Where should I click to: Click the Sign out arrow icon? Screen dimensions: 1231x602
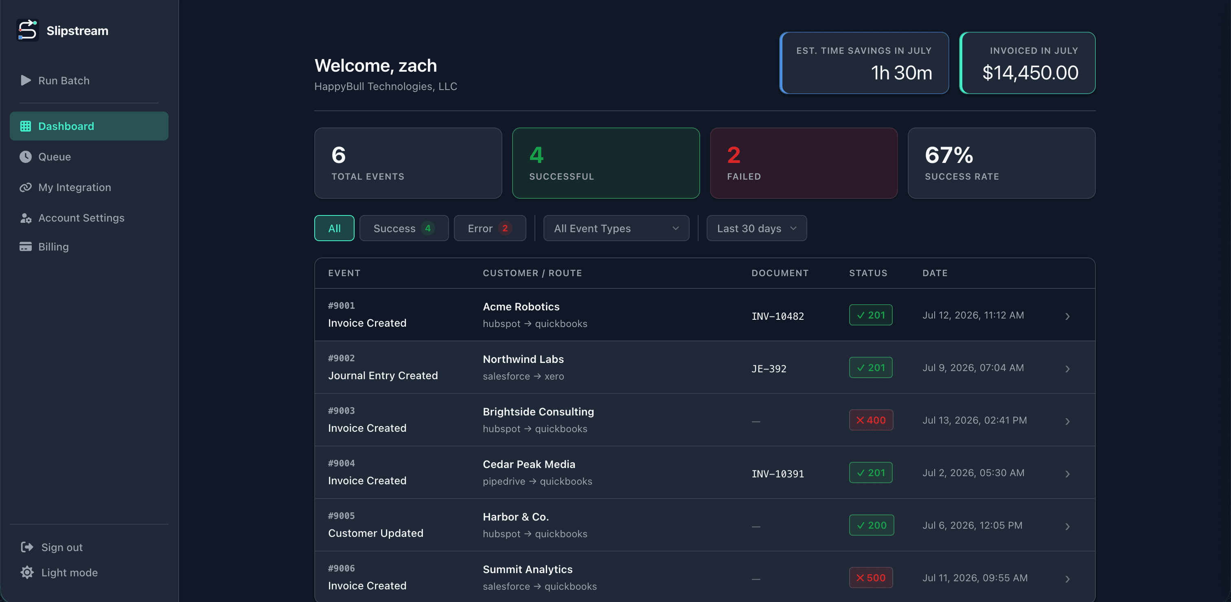27,547
